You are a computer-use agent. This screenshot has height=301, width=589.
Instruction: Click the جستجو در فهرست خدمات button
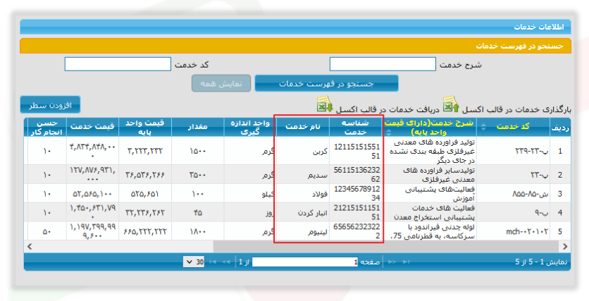pos(326,83)
